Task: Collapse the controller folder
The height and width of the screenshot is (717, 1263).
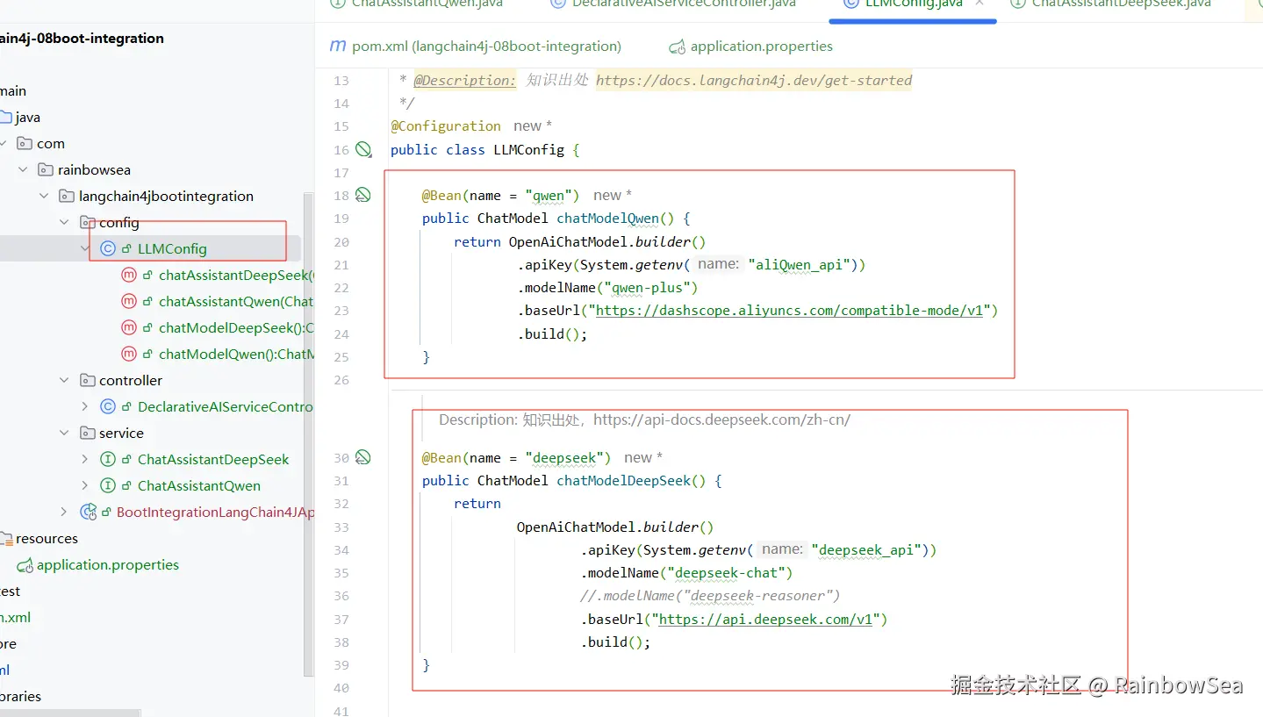Action: click(64, 380)
